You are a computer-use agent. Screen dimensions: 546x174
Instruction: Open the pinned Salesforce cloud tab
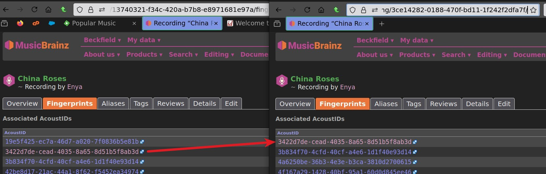pos(52,23)
